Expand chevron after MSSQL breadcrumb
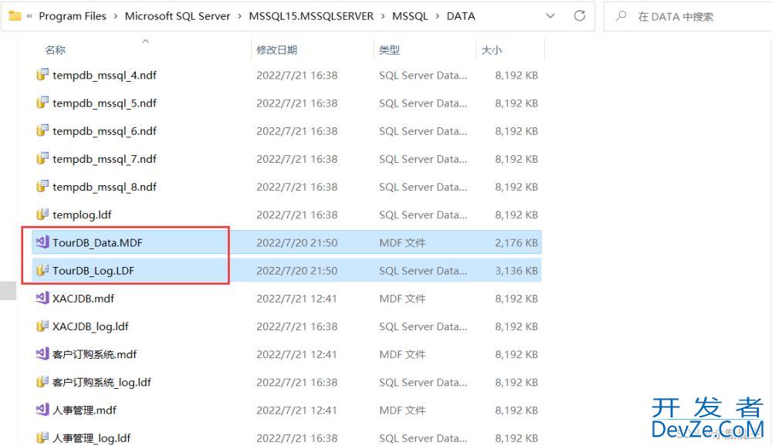772x446 pixels. 437,16
